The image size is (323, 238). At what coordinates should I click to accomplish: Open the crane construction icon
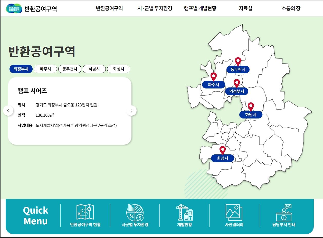point(184,212)
